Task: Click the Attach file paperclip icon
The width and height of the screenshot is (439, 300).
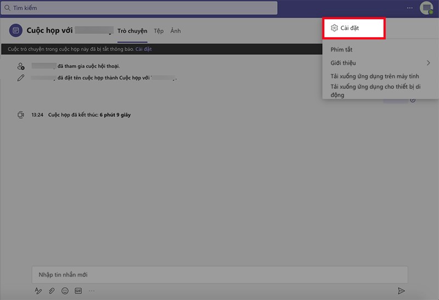Action: pyautogui.click(x=52, y=291)
